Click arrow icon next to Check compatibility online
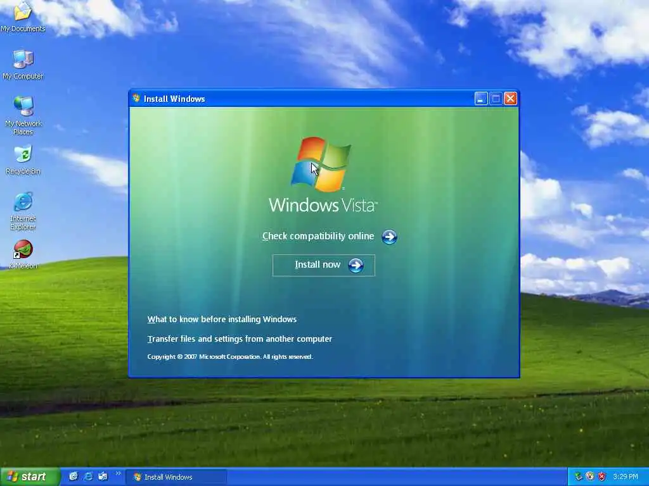The height and width of the screenshot is (486, 649). (x=389, y=237)
